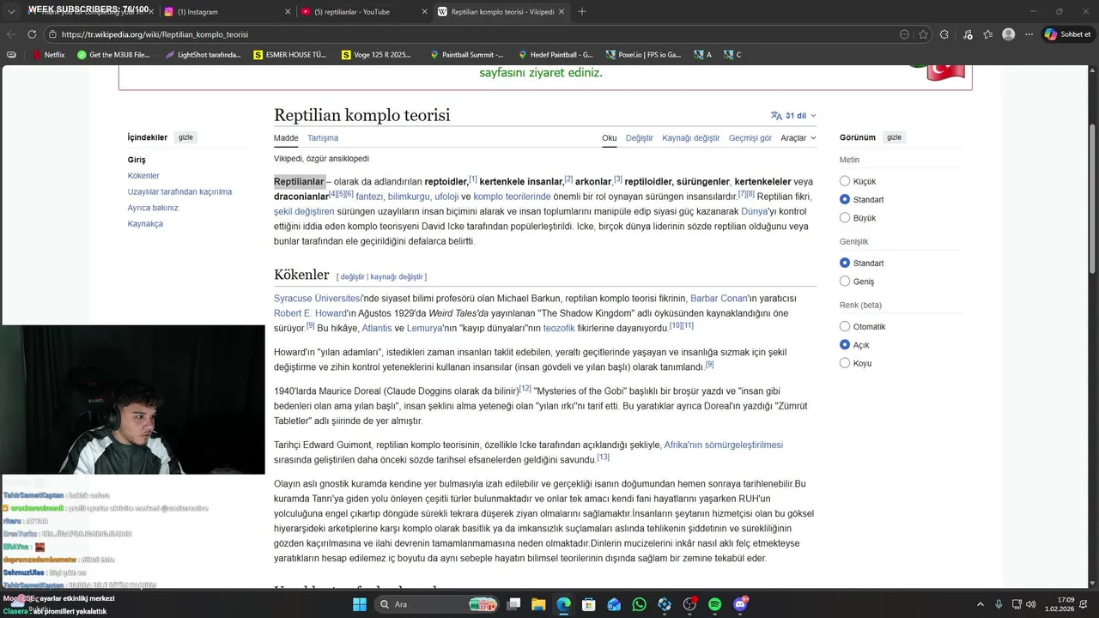Follow the şekil değiştiren link

tap(304, 211)
